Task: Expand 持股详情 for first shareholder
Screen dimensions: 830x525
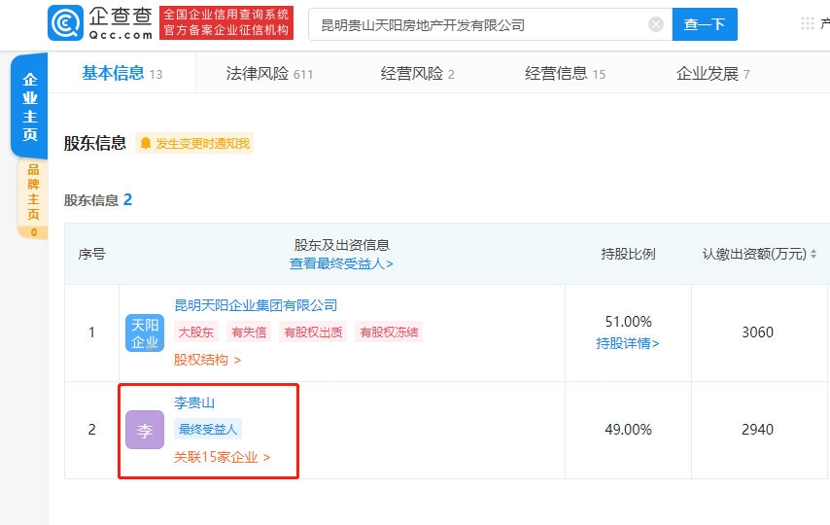Action: click(x=627, y=343)
